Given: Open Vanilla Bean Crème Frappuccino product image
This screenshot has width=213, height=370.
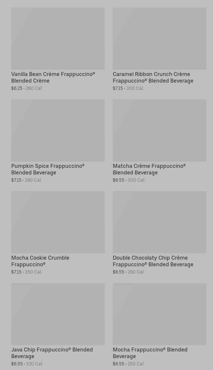Looking at the screenshot, I should [x=58, y=38].
